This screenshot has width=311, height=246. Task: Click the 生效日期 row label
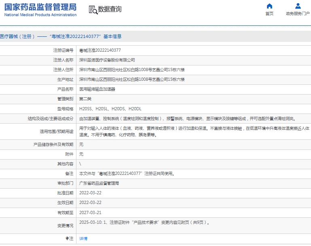point(65,203)
